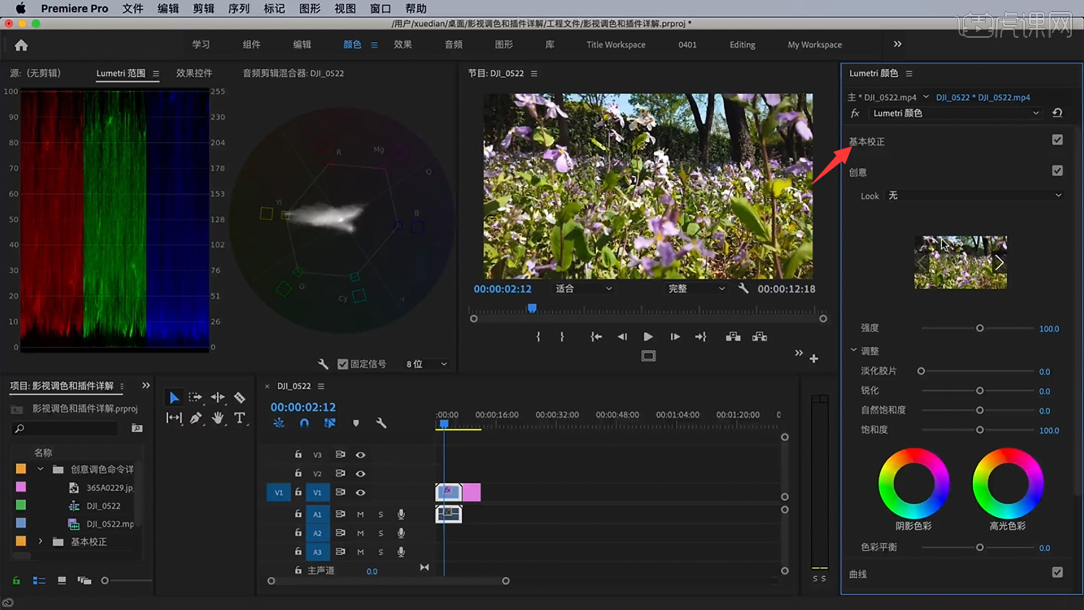Click the Play button in Program monitor
The height and width of the screenshot is (610, 1084).
tap(648, 337)
